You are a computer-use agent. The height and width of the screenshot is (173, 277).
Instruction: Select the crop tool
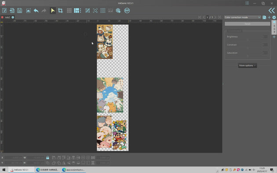(60, 11)
